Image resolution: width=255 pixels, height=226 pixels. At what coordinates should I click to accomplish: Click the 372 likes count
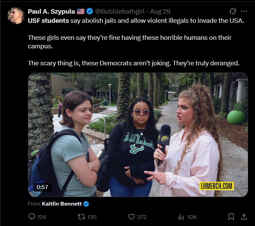(141, 217)
